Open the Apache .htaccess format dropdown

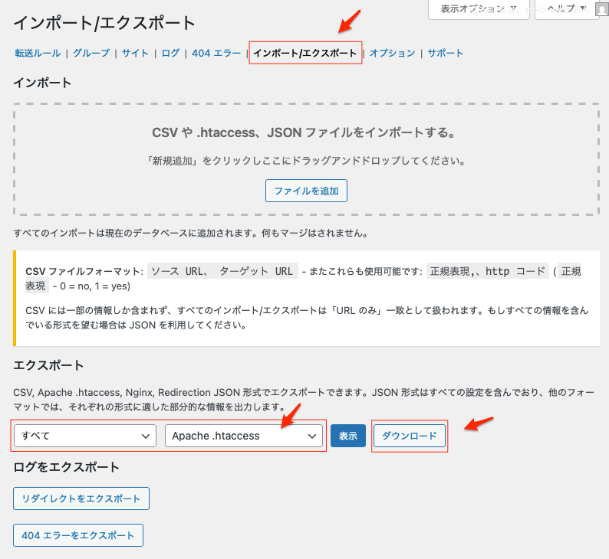(243, 436)
